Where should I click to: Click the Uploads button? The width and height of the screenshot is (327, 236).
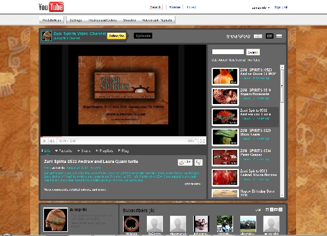pos(143,36)
